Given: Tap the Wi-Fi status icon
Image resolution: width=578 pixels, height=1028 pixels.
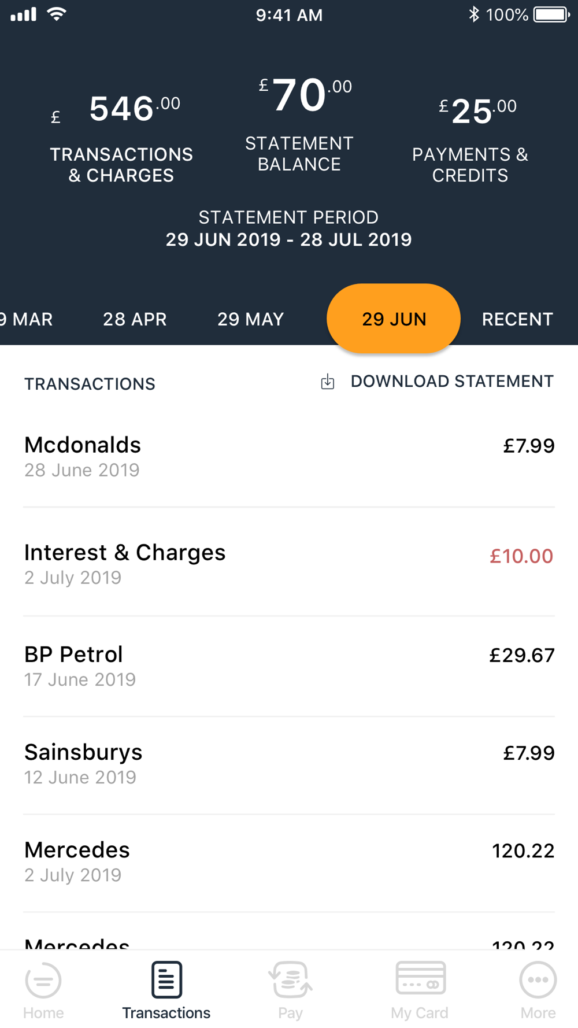Looking at the screenshot, I should click(x=56, y=14).
